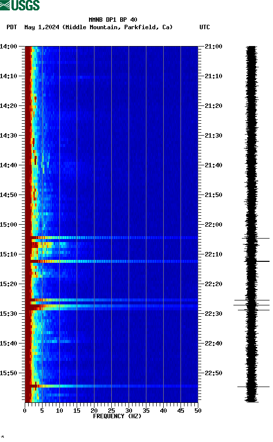Click the '15:00' PDT time label
273x442 pixels.
tap(8, 225)
